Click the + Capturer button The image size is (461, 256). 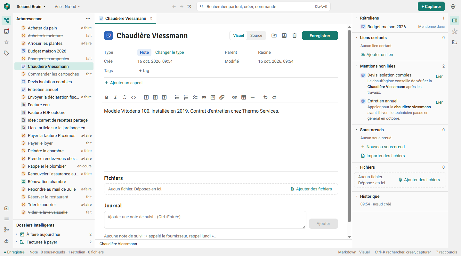coord(431,6)
